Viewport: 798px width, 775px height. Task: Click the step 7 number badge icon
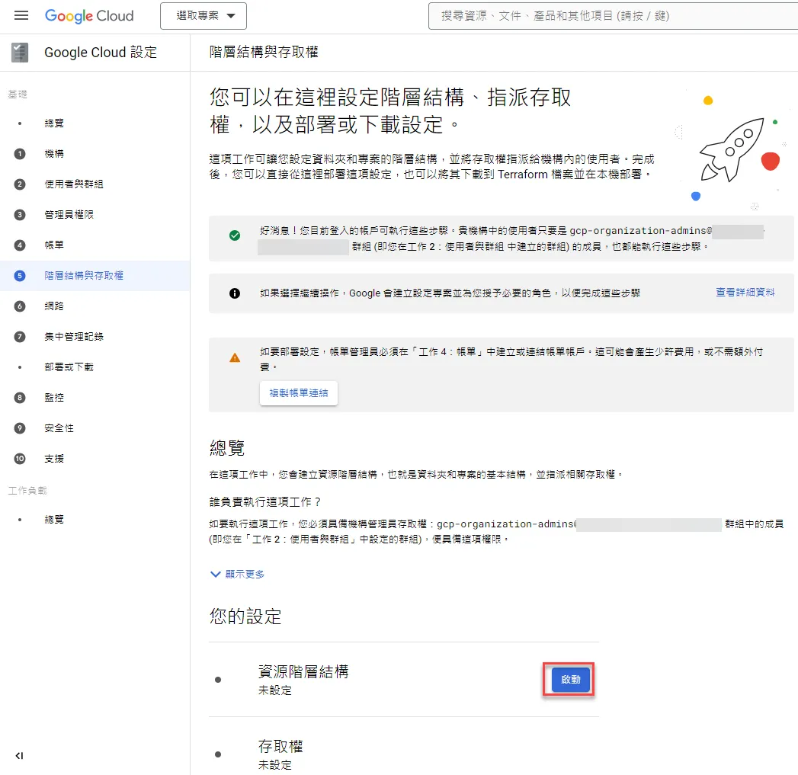click(x=20, y=337)
